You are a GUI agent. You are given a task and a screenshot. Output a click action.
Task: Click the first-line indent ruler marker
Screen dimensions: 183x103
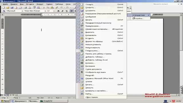pos(41,14)
